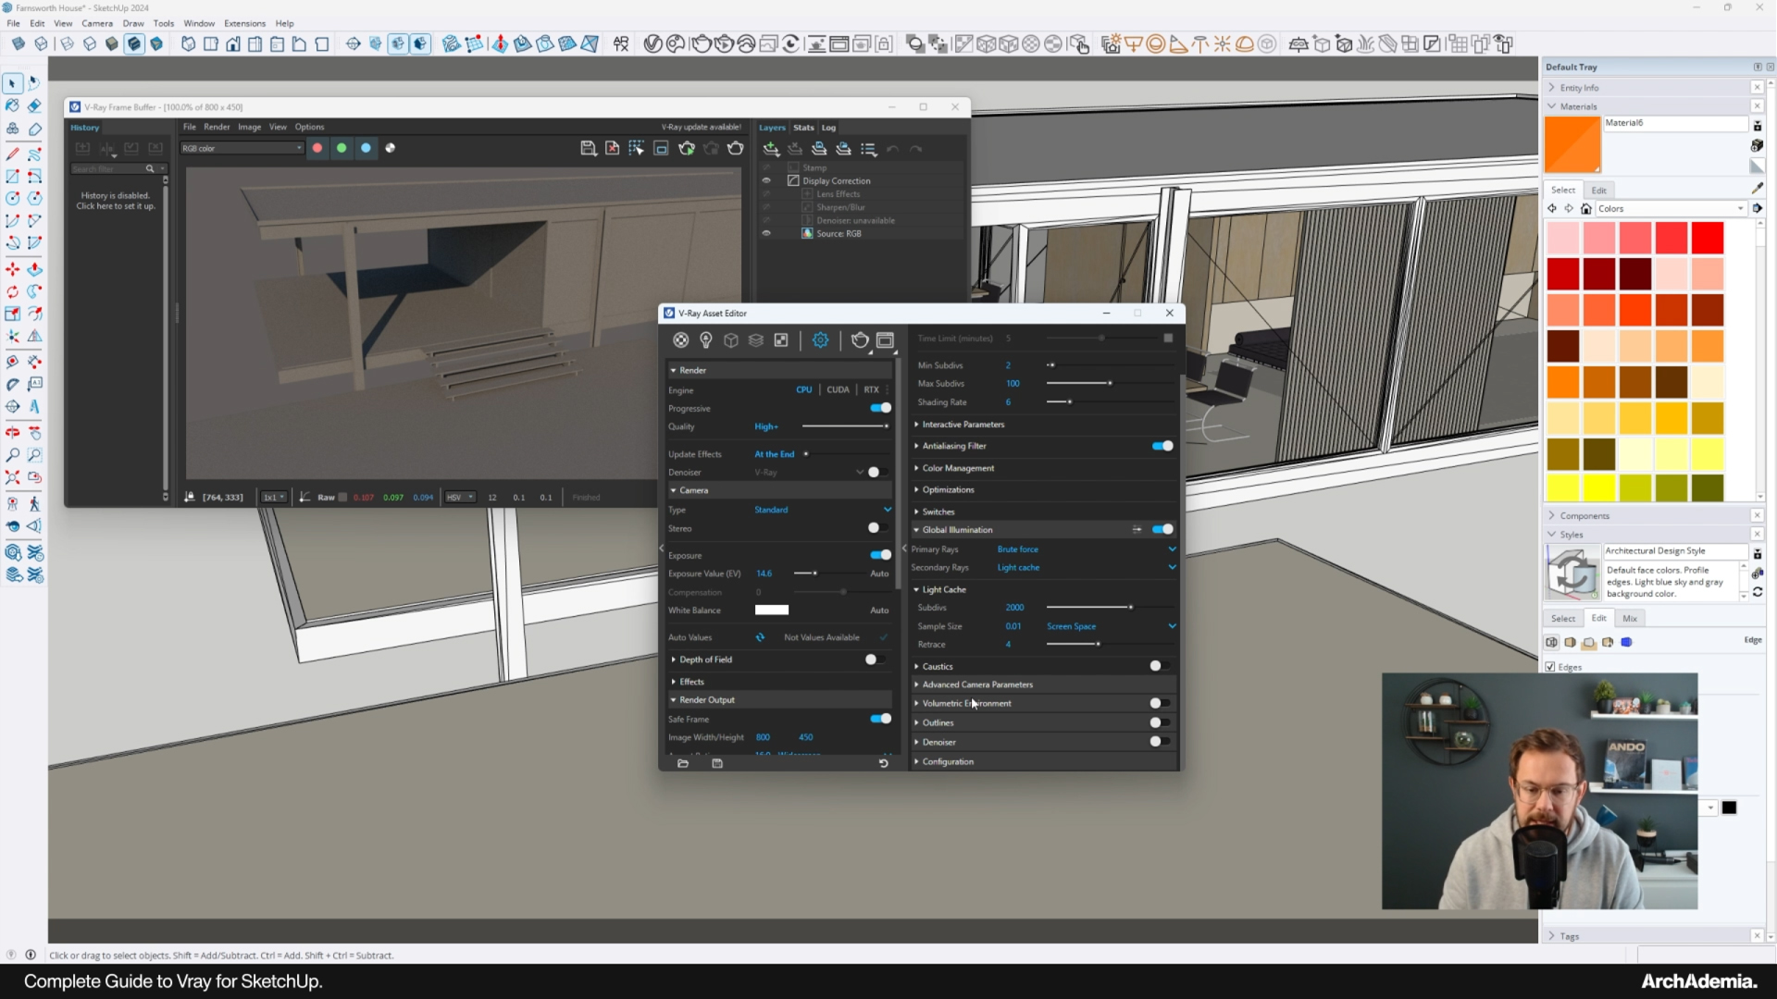The width and height of the screenshot is (1777, 999).
Task: Click the render teapot icon
Action: point(860,340)
